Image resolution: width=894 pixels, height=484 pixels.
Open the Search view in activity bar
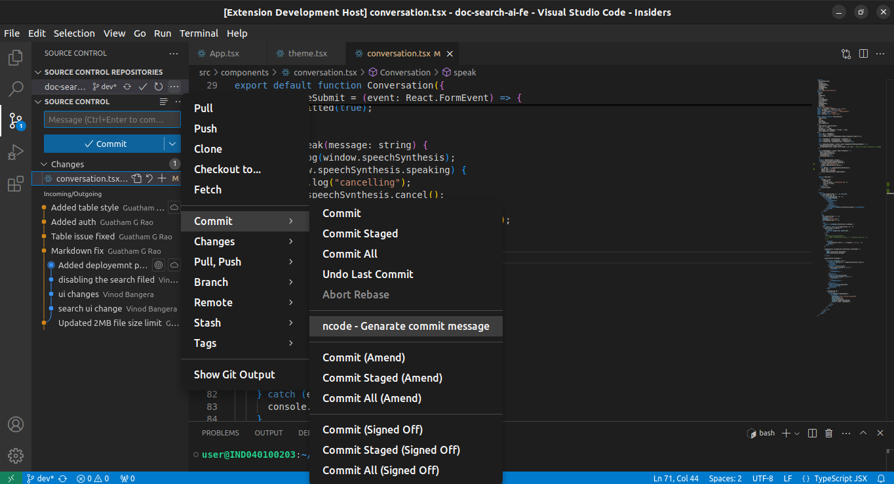[16, 89]
